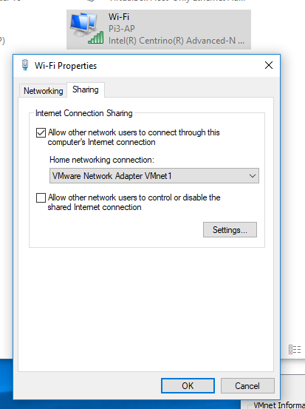The width and height of the screenshot is (305, 409).
Task: Click the Internet Connection Sharing group label
Action: (84, 113)
